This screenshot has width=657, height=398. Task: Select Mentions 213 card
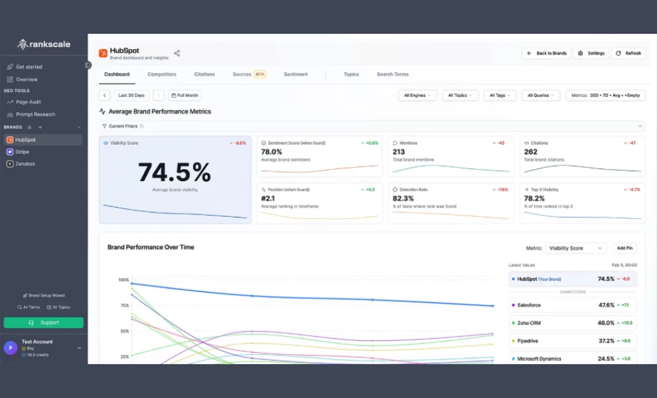tap(451, 157)
